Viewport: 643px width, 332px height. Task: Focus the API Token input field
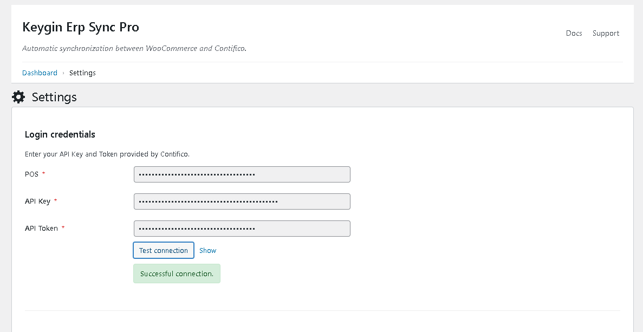pyautogui.click(x=242, y=229)
